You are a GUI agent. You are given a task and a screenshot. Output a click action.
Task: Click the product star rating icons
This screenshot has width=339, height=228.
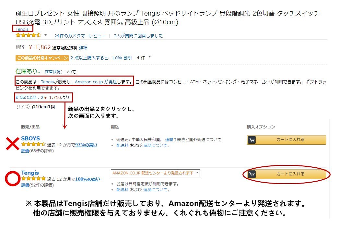pos(29,35)
